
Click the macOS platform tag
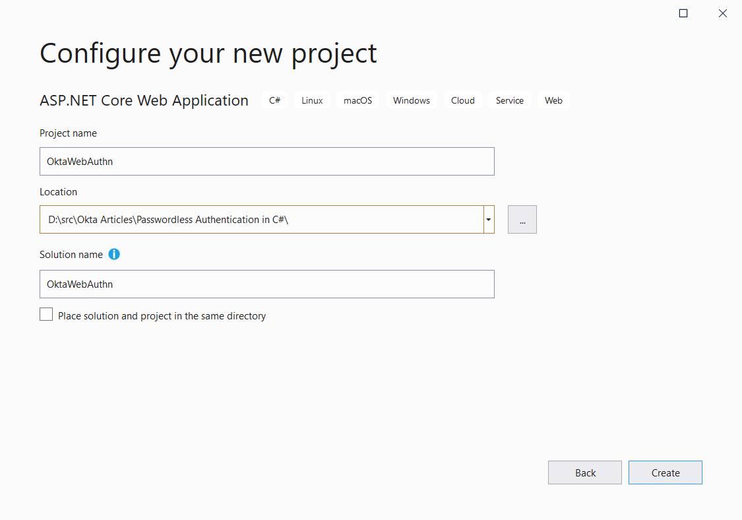(357, 100)
